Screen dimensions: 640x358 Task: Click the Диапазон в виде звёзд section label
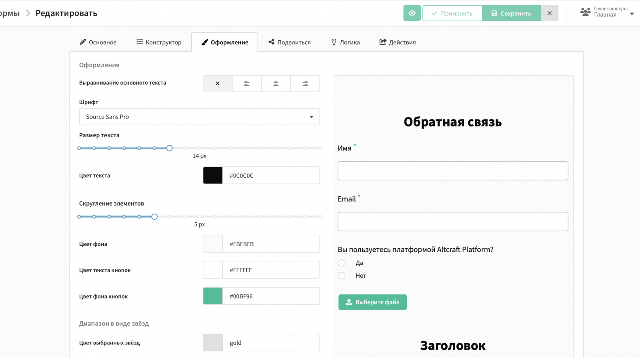(114, 324)
